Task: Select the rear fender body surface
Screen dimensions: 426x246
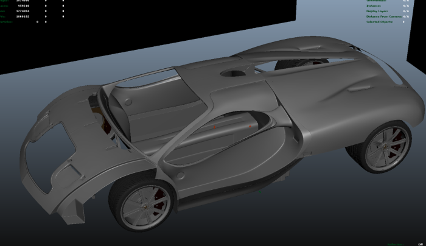Action: (x=341, y=116)
